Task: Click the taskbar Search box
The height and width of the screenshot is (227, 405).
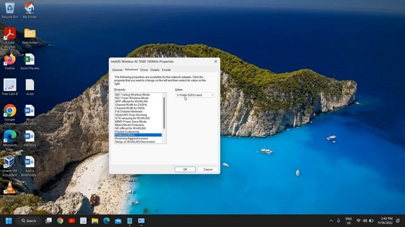Action: pyautogui.click(x=29, y=221)
